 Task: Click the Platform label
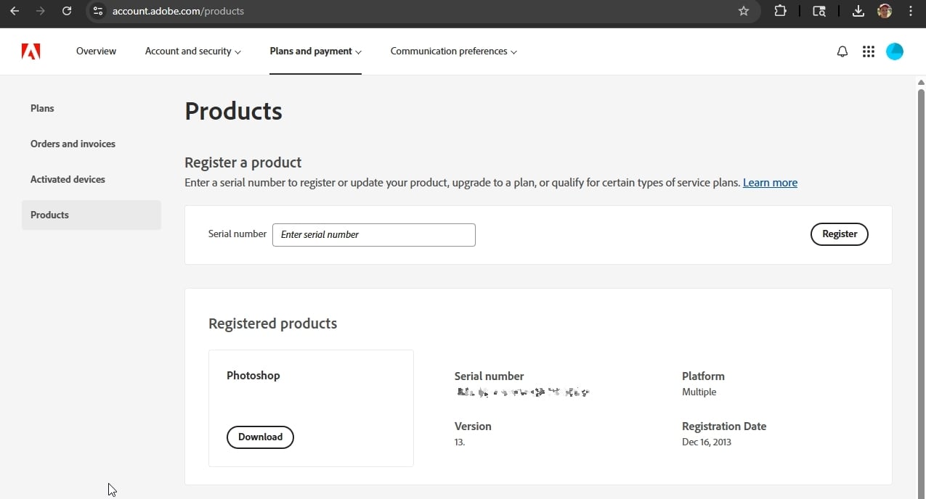click(x=703, y=376)
